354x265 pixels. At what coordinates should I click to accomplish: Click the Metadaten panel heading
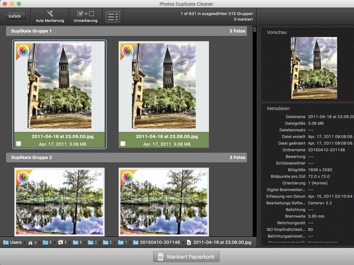click(x=278, y=109)
